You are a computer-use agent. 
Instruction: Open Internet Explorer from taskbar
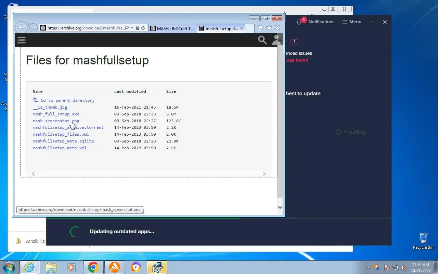pyautogui.click(x=29, y=267)
